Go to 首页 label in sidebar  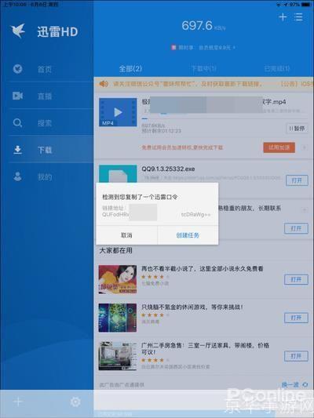click(x=45, y=69)
